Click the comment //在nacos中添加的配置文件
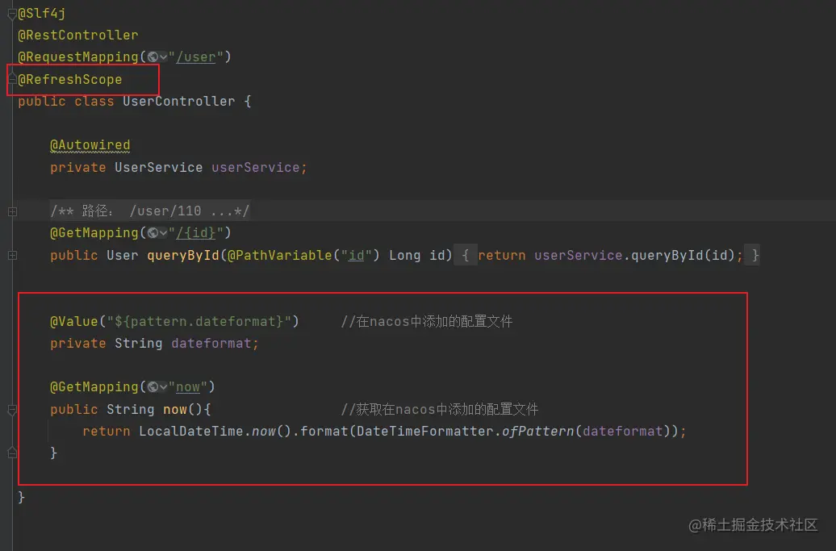 427,321
